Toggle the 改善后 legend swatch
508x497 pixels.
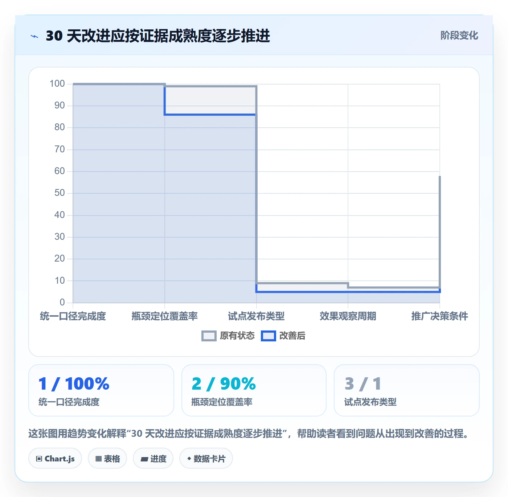click(x=269, y=336)
